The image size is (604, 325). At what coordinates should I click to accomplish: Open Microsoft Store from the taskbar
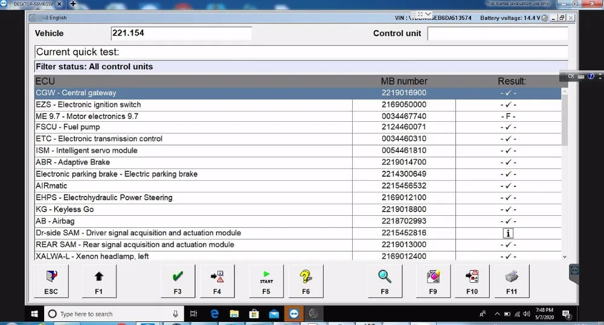pyautogui.click(x=254, y=314)
